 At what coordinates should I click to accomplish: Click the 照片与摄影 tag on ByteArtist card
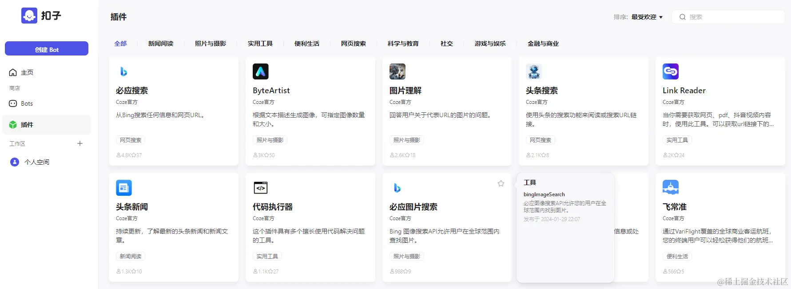coord(270,140)
